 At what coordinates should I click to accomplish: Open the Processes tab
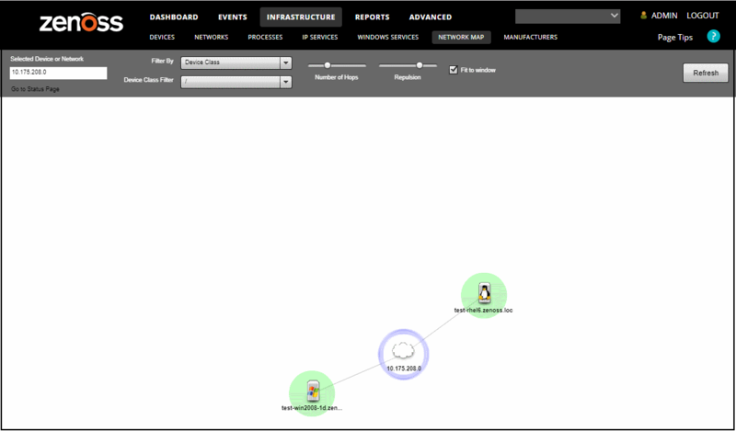coord(265,37)
